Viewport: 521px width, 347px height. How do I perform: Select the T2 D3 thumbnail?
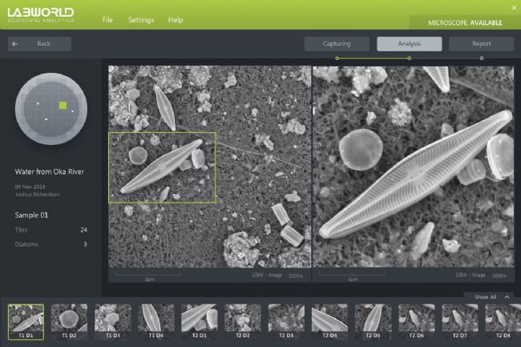tap(285, 321)
